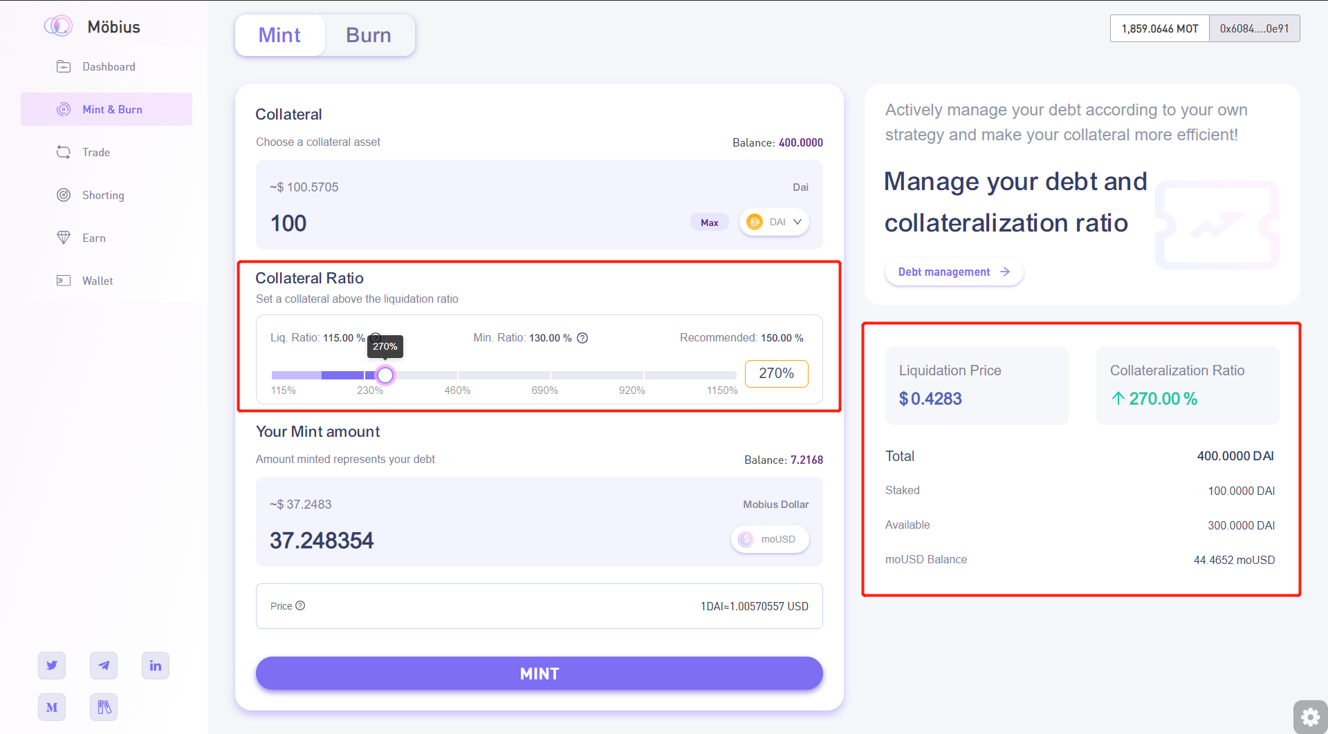Click the arrow in Debt management

(x=1005, y=272)
